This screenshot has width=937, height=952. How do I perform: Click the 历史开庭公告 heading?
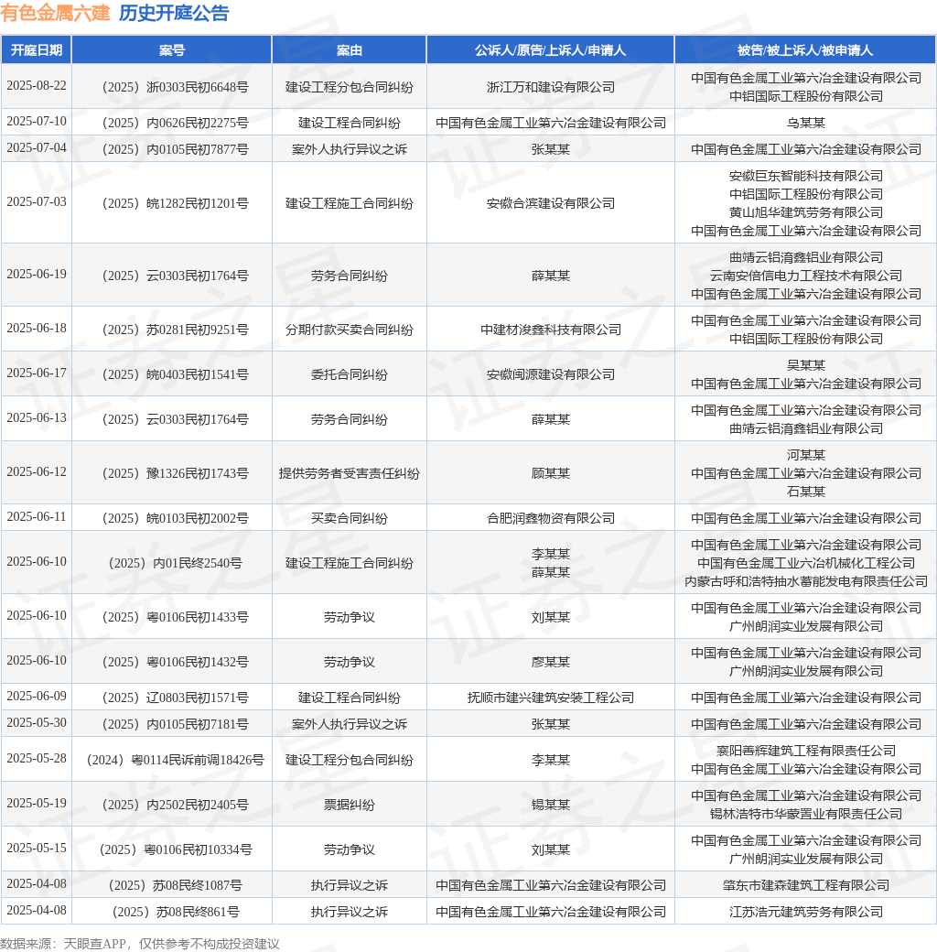174,13
